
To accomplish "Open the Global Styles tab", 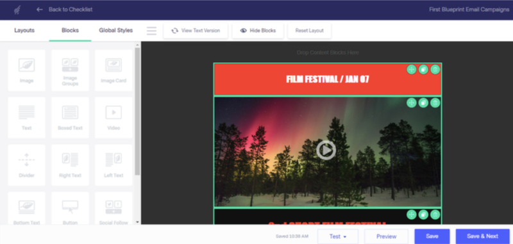I will point(116,30).
